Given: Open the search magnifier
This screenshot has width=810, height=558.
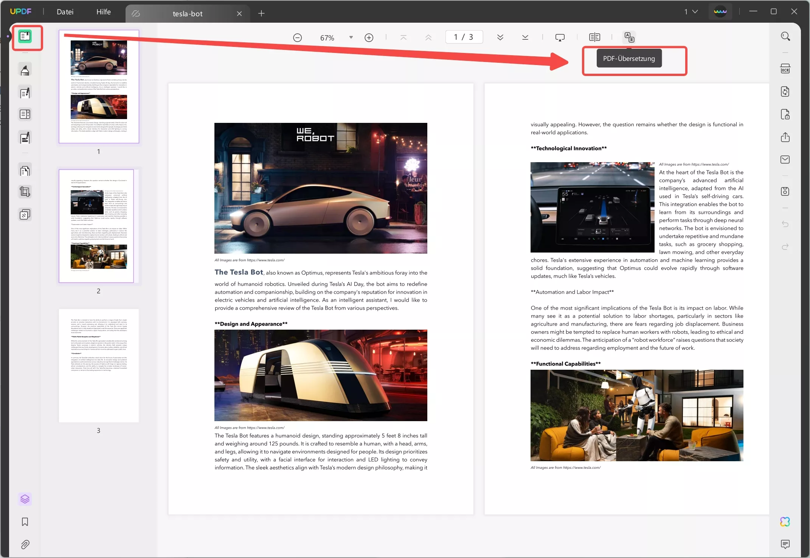Looking at the screenshot, I should click(x=785, y=37).
